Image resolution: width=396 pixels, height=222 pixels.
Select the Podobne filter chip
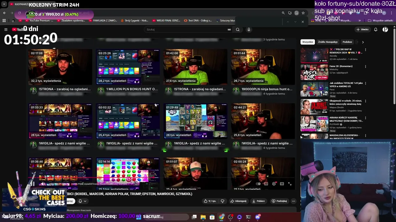point(347,42)
